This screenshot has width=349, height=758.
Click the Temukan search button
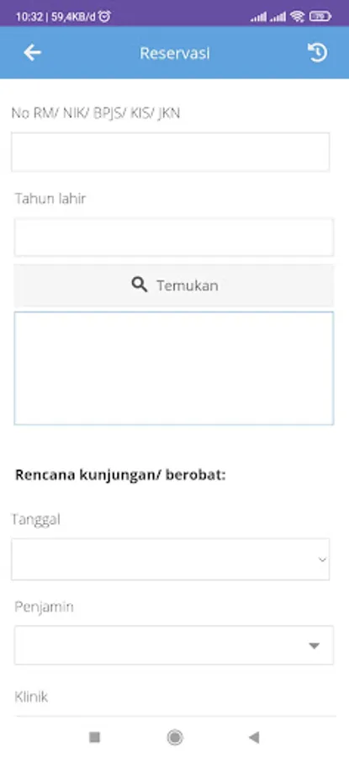click(174, 286)
